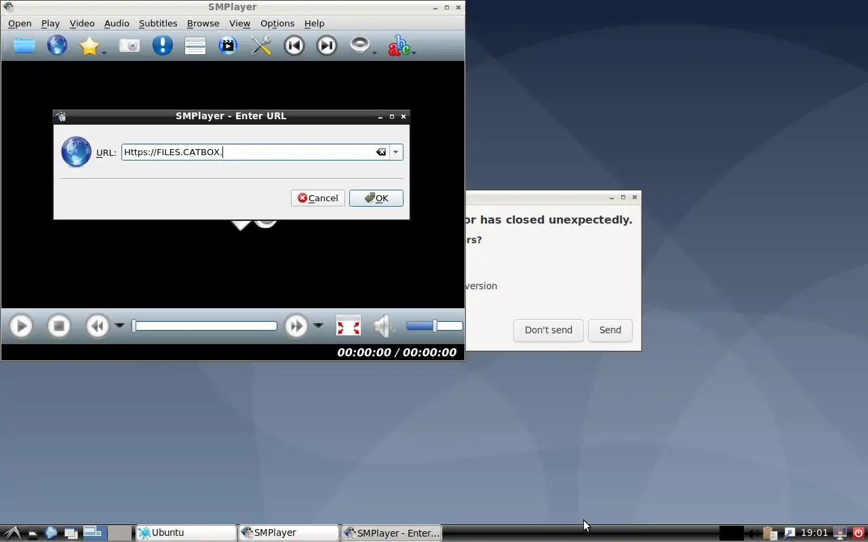Toggle fullscreen with the red arrows icon
Image resolution: width=868 pixels, height=542 pixels.
pos(349,327)
